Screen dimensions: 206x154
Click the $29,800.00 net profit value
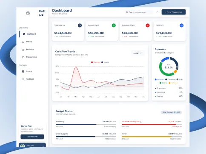coord(163,33)
